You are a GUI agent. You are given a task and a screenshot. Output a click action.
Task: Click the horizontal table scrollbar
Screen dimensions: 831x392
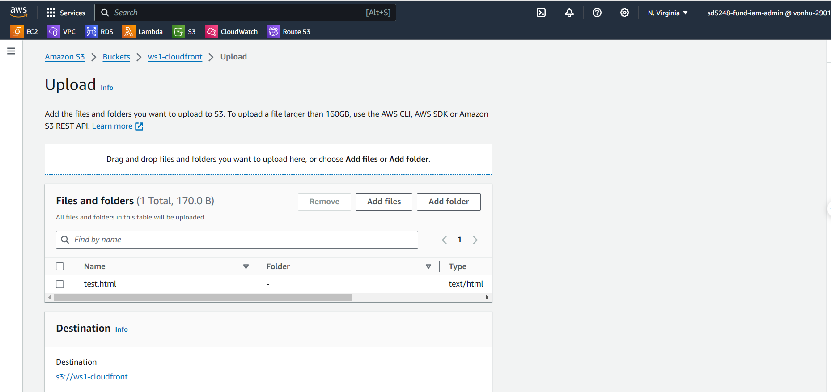pos(203,298)
